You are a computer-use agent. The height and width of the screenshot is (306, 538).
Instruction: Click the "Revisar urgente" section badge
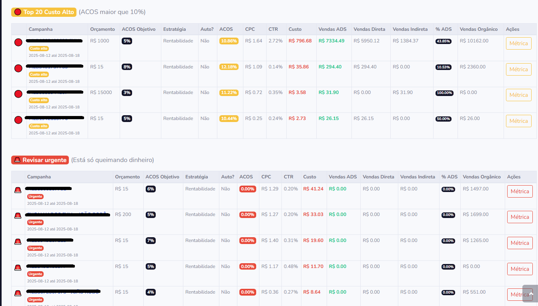40,160
